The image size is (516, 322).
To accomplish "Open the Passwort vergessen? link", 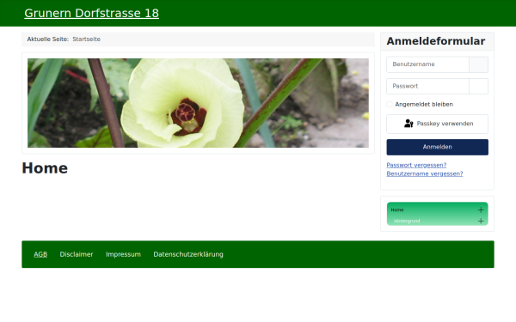I will [416, 165].
